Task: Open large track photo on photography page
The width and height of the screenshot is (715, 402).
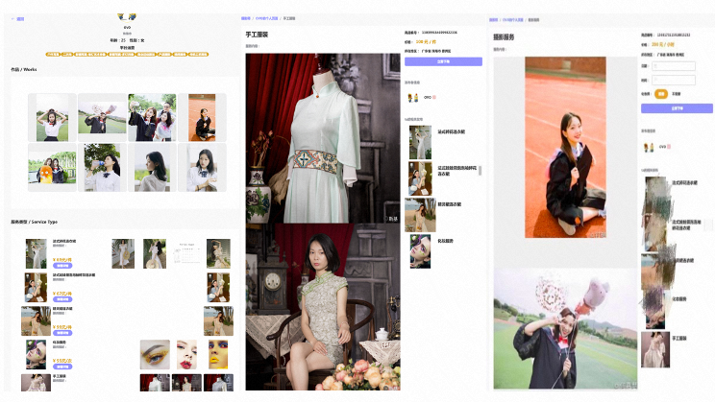Action: [x=565, y=148]
